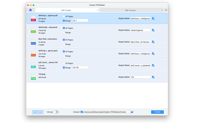Toggle the Merge switch
Screen dimensions: 197x123
pos(56,112)
